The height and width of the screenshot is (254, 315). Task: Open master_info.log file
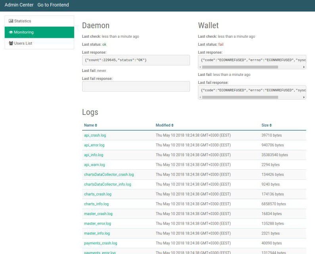(97, 233)
